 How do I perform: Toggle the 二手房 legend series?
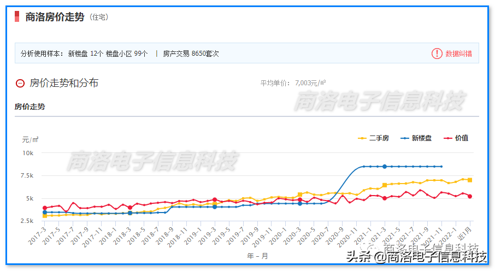[x=374, y=138]
